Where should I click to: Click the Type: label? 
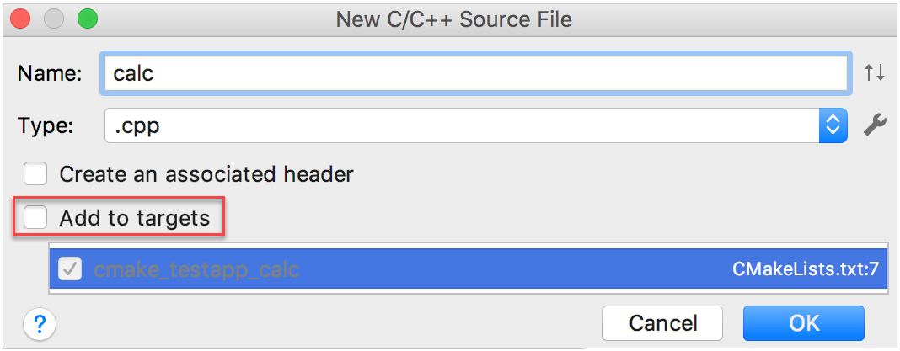pos(46,126)
